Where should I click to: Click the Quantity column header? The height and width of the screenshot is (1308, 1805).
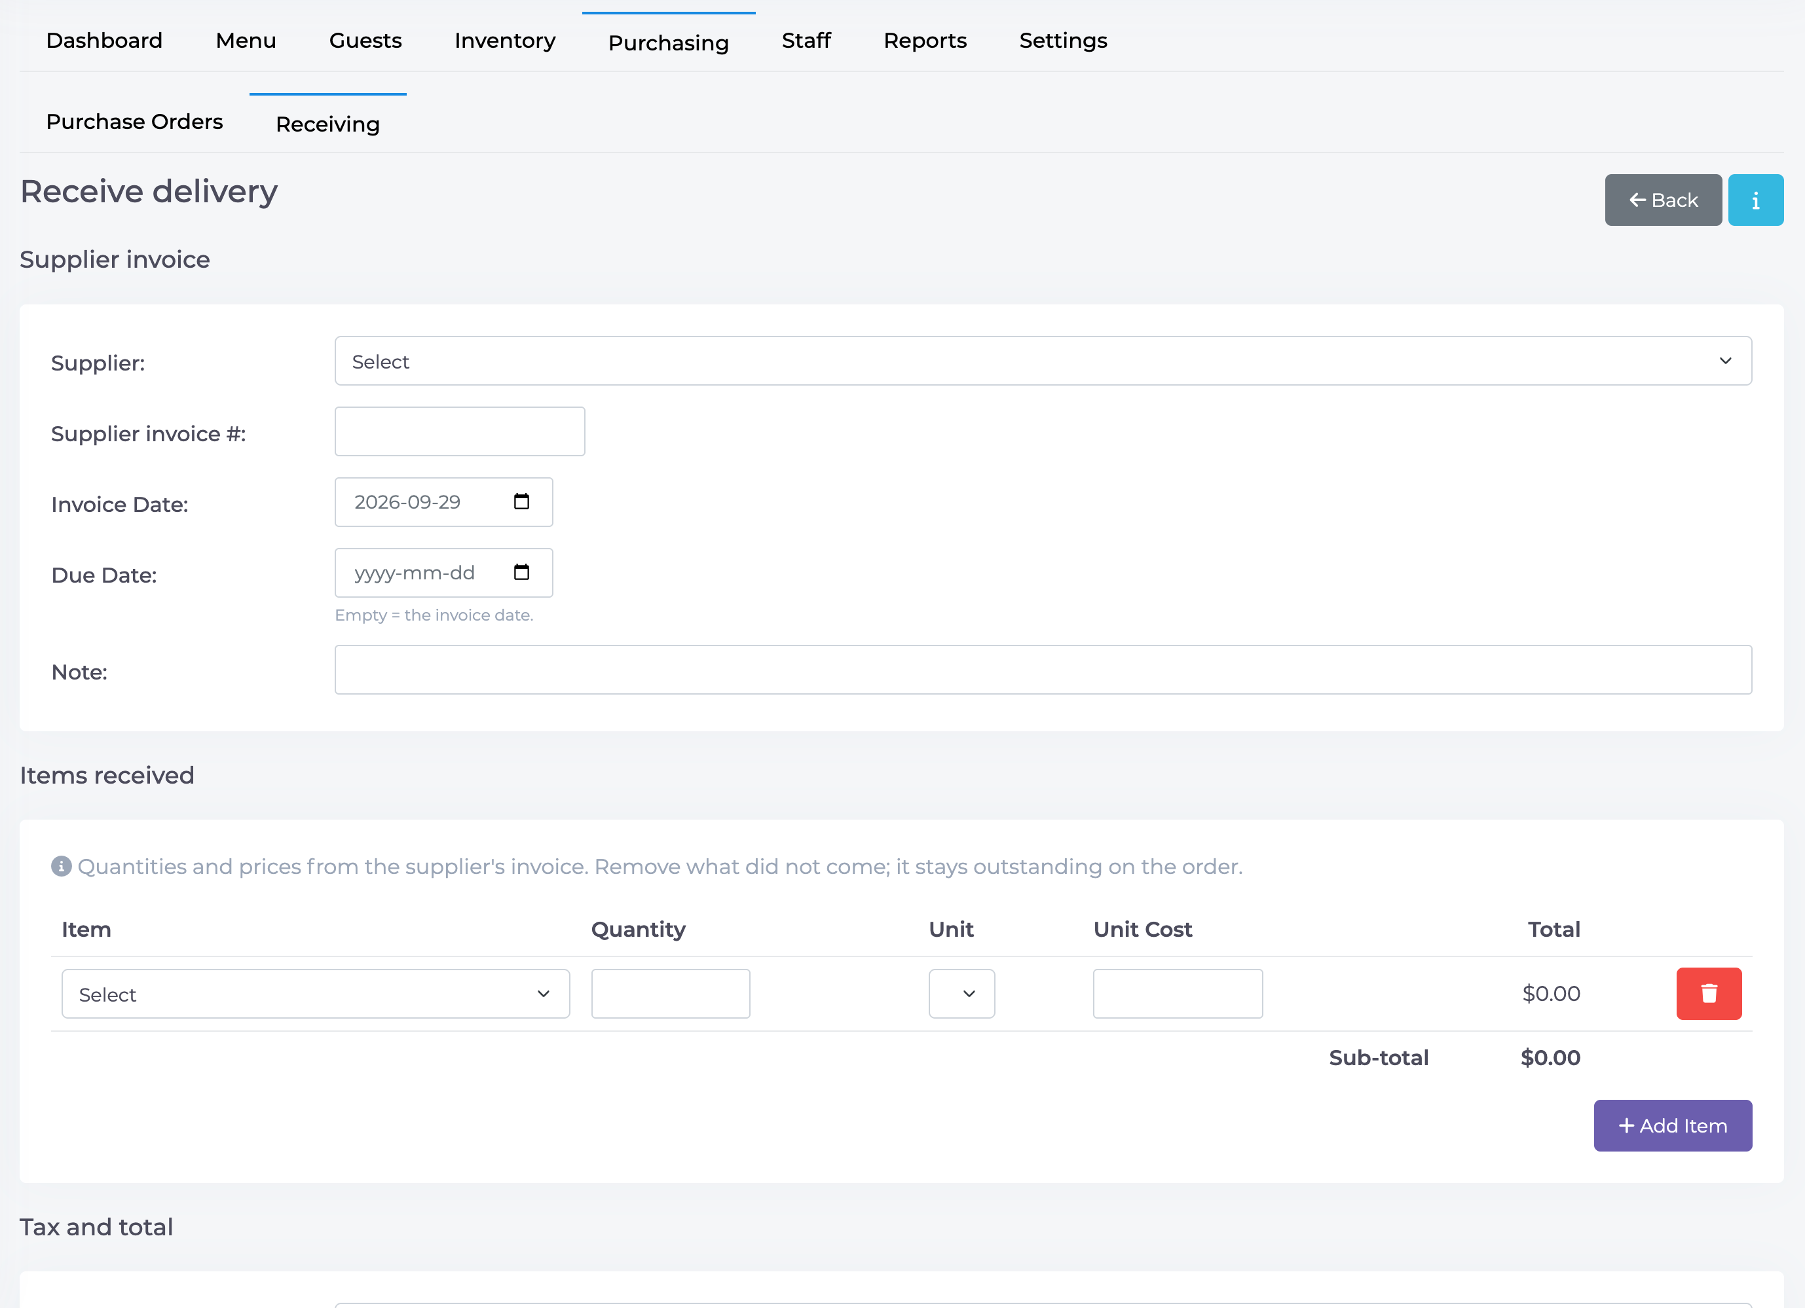(637, 930)
